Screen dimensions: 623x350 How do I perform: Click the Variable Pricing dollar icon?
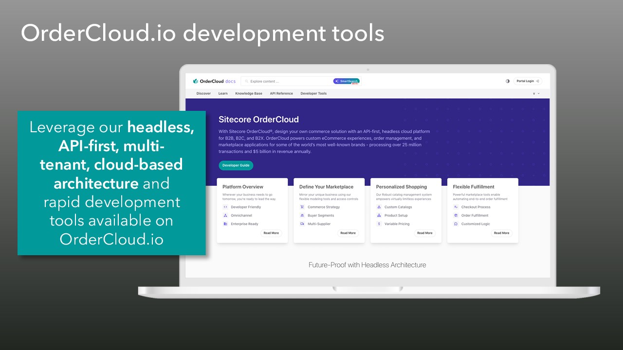click(x=379, y=224)
